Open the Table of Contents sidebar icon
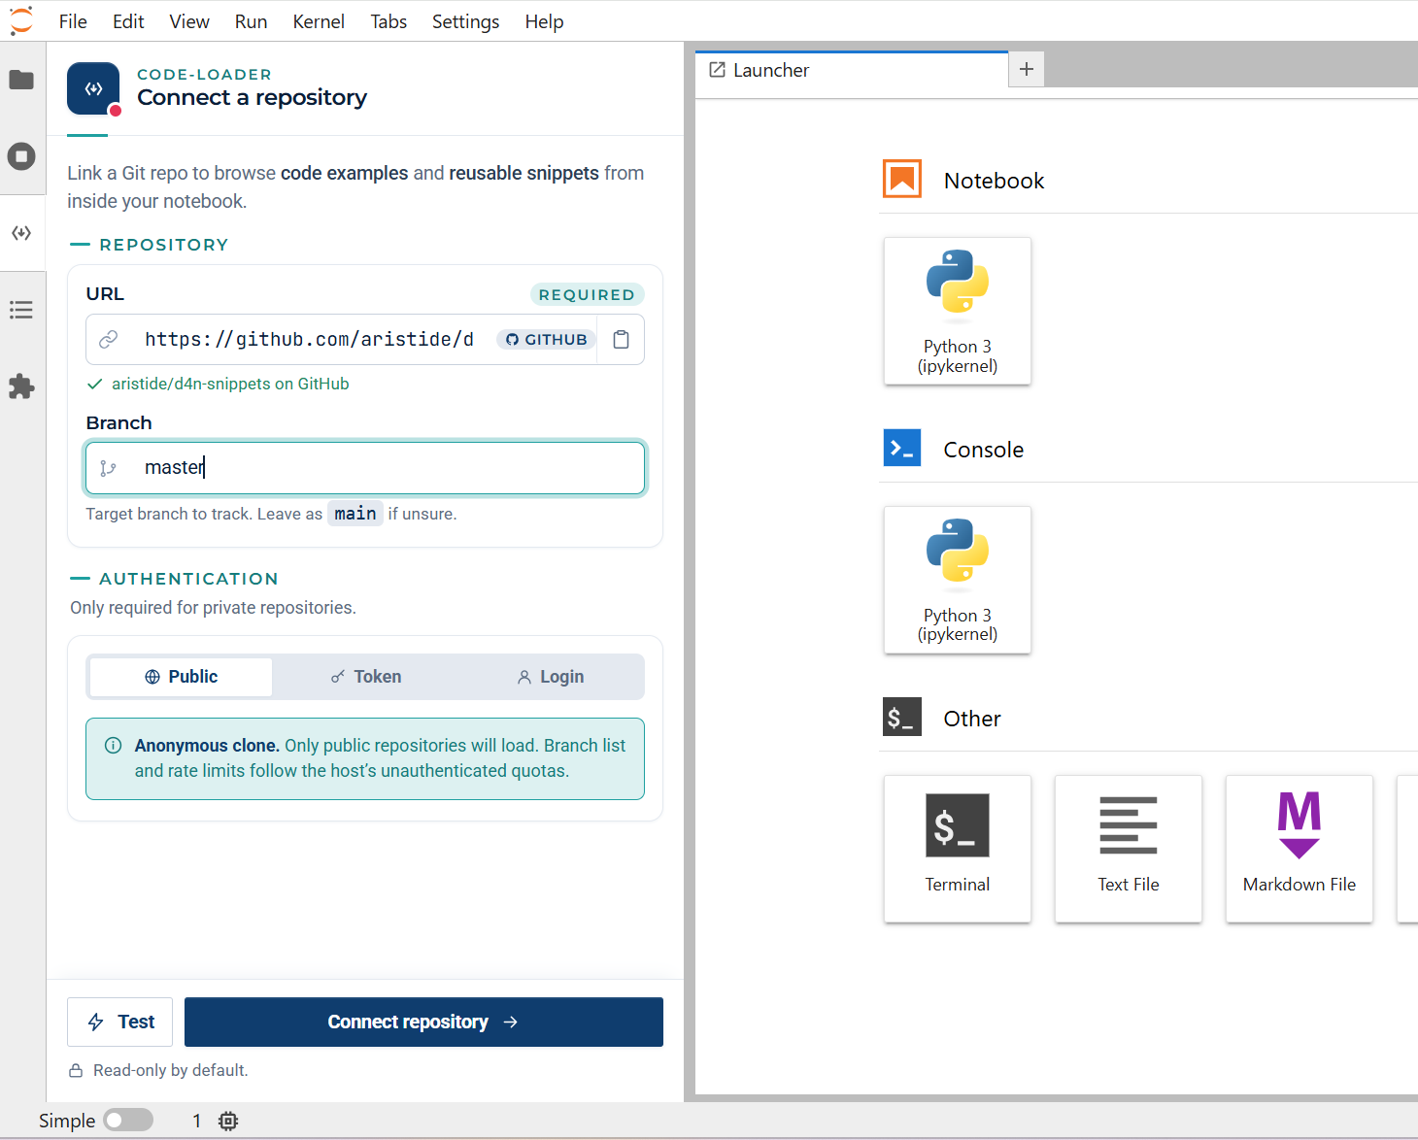 pyautogui.click(x=21, y=310)
